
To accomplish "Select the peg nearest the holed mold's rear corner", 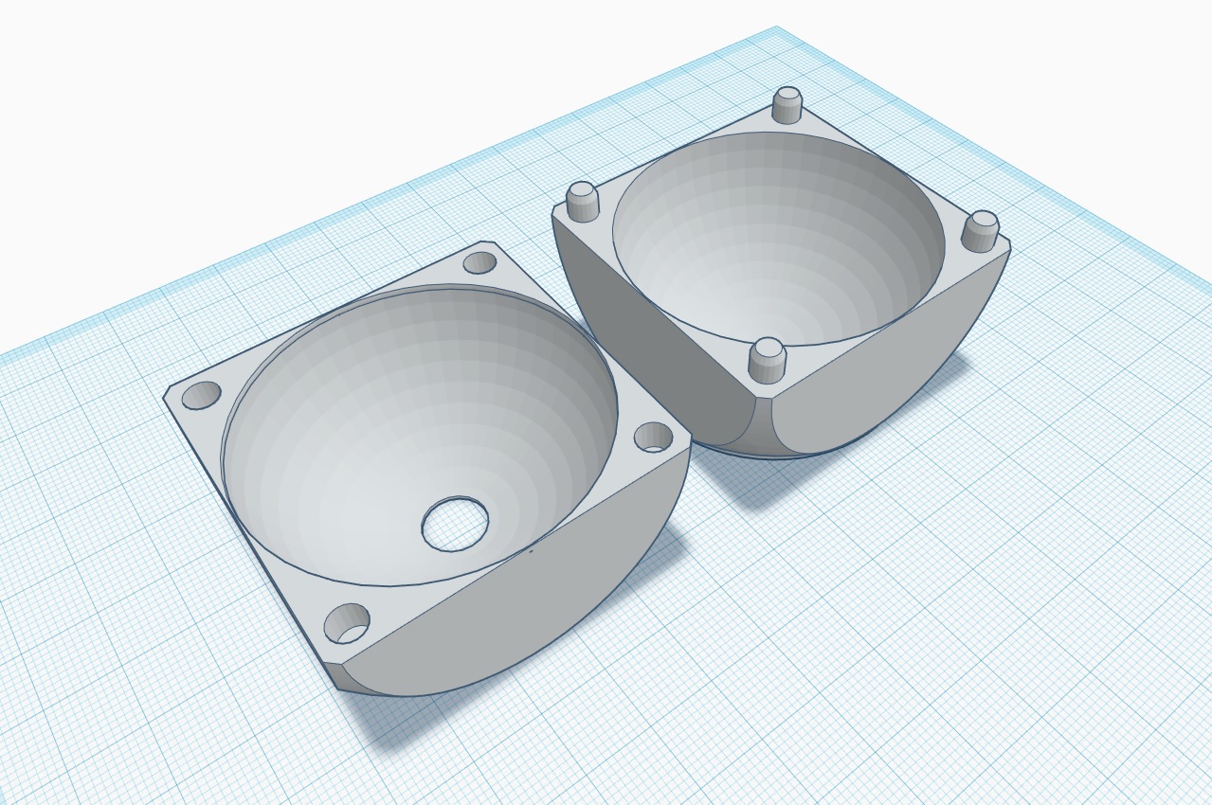I will (x=583, y=201).
